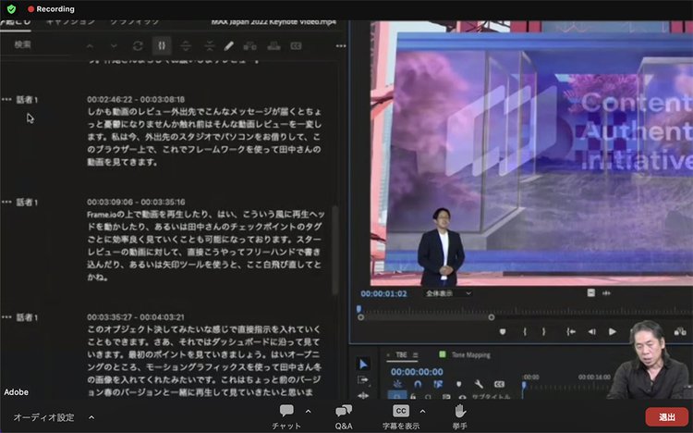This screenshot has width=693, height=433.
Task: Click the Go to In point icon
Action: tap(571, 331)
